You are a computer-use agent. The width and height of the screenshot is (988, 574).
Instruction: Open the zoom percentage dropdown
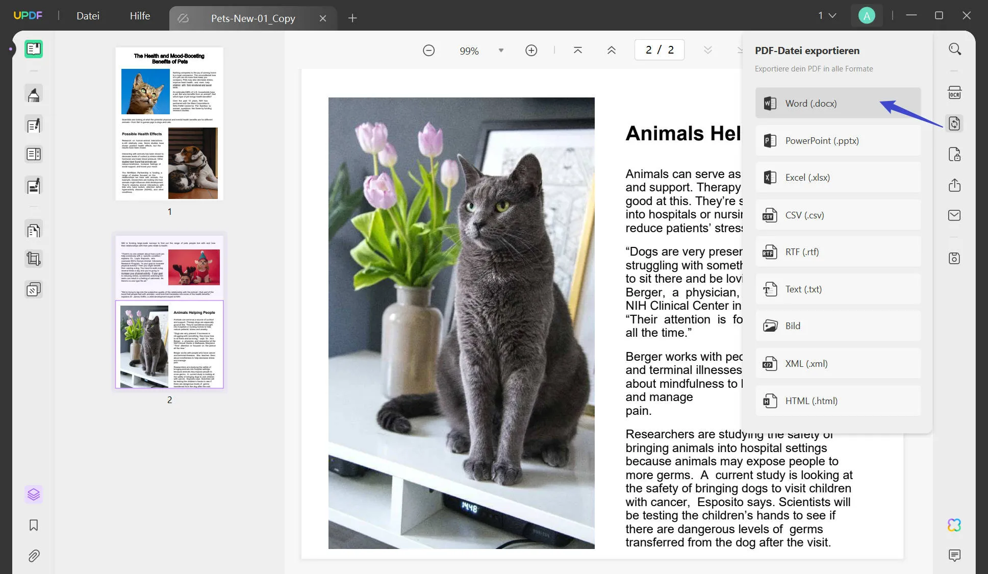[501, 50]
